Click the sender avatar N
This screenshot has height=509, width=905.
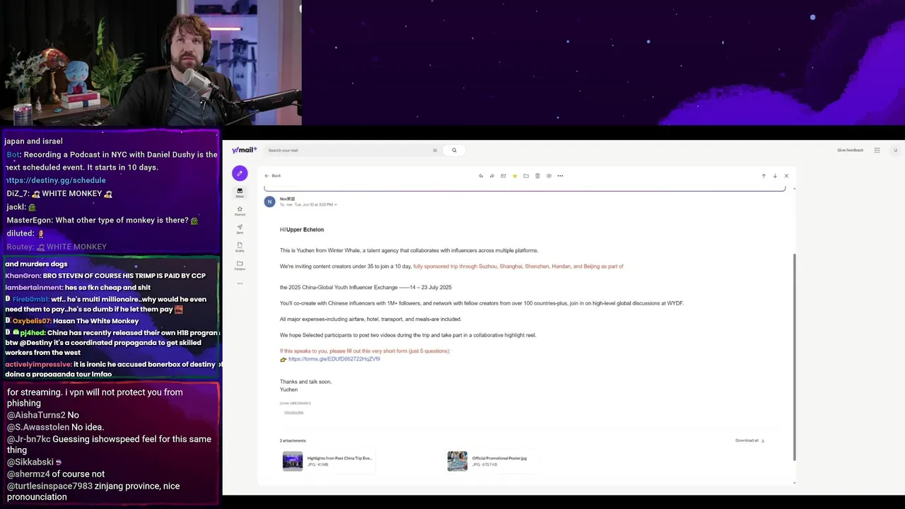point(269,201)
